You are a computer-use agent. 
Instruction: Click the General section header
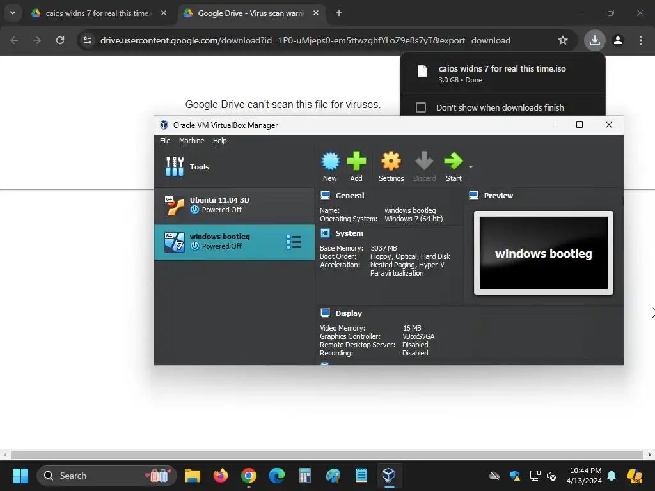pos(350,196)
